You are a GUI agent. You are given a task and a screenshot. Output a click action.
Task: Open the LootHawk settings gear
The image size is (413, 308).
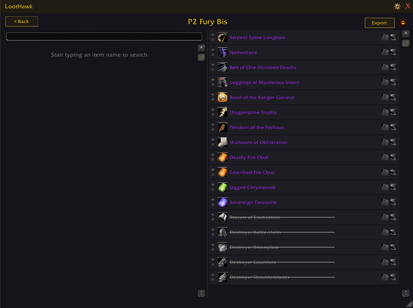397,6
